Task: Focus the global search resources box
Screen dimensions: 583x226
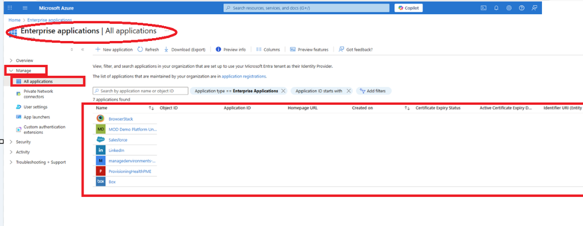Action: (x=306, y=8)
